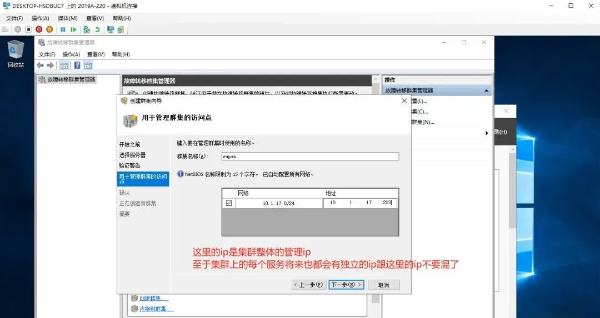Click the 取消 button
This screenshot has width=600, height=318.
pyautogui.click(x=383, y=285)
